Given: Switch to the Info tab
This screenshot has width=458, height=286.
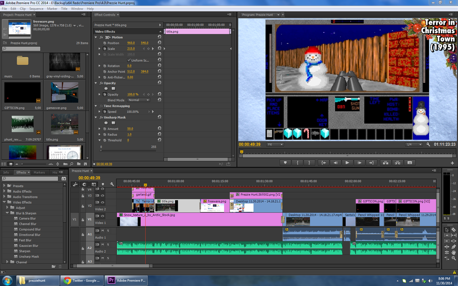Looking at the screenshot, I should [6, 172].
